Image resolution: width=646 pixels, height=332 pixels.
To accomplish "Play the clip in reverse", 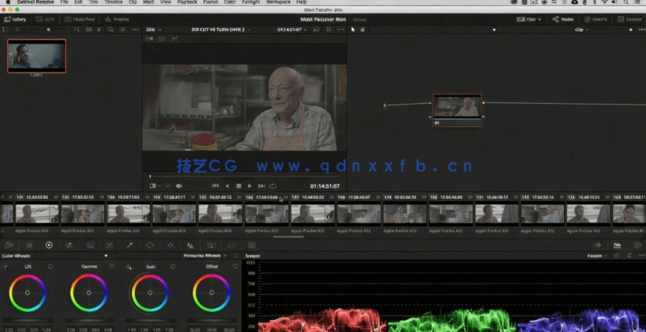I will [x=227, y=186].
